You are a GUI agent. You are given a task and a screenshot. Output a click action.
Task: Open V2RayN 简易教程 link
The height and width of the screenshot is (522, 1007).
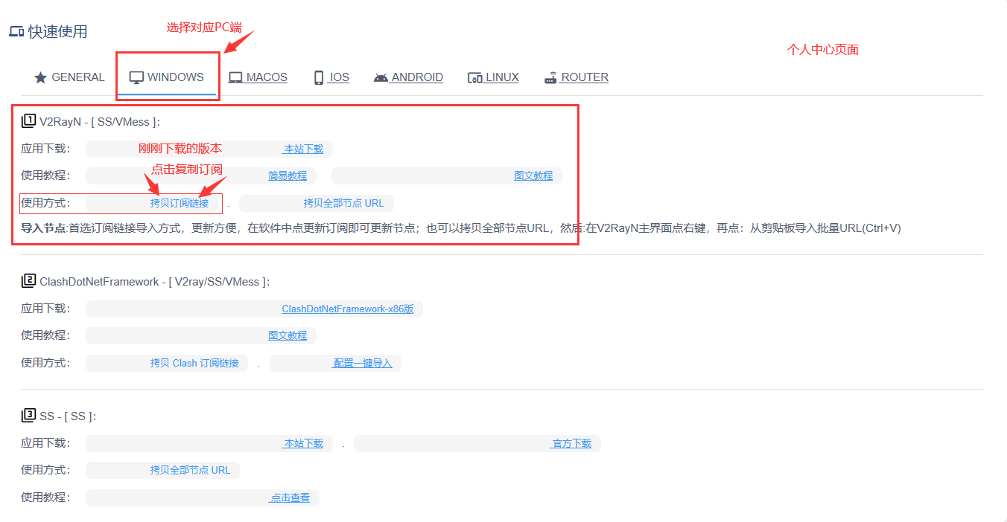point(288,175)
